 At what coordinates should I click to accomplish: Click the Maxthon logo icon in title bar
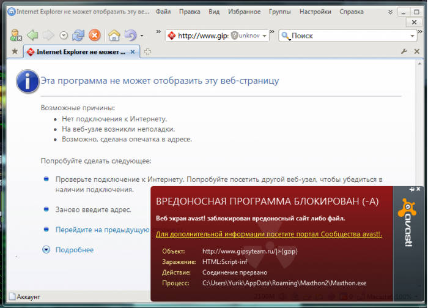pyautogui.click(x=12, y=12)
